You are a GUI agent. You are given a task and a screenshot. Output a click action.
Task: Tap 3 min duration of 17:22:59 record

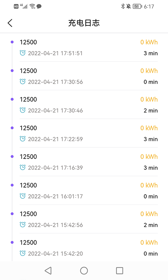[x=151, y=139]
